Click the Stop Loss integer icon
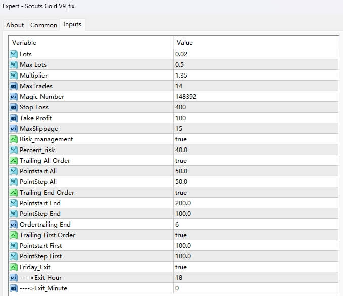 [14, 107]
